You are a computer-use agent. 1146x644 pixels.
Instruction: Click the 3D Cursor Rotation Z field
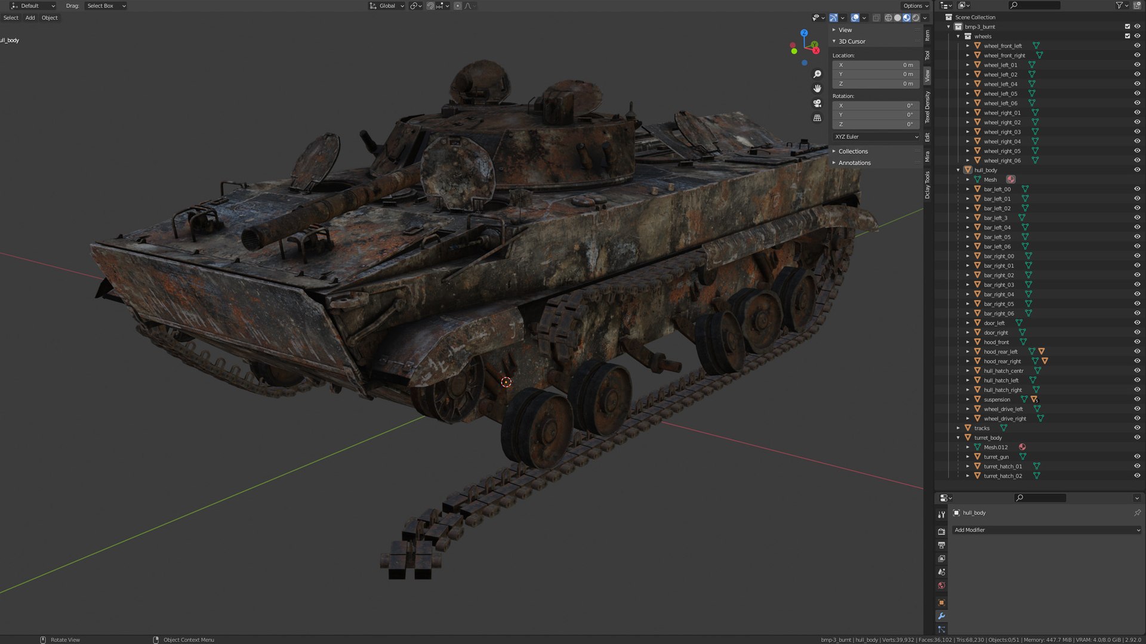[x=876, y=125]
